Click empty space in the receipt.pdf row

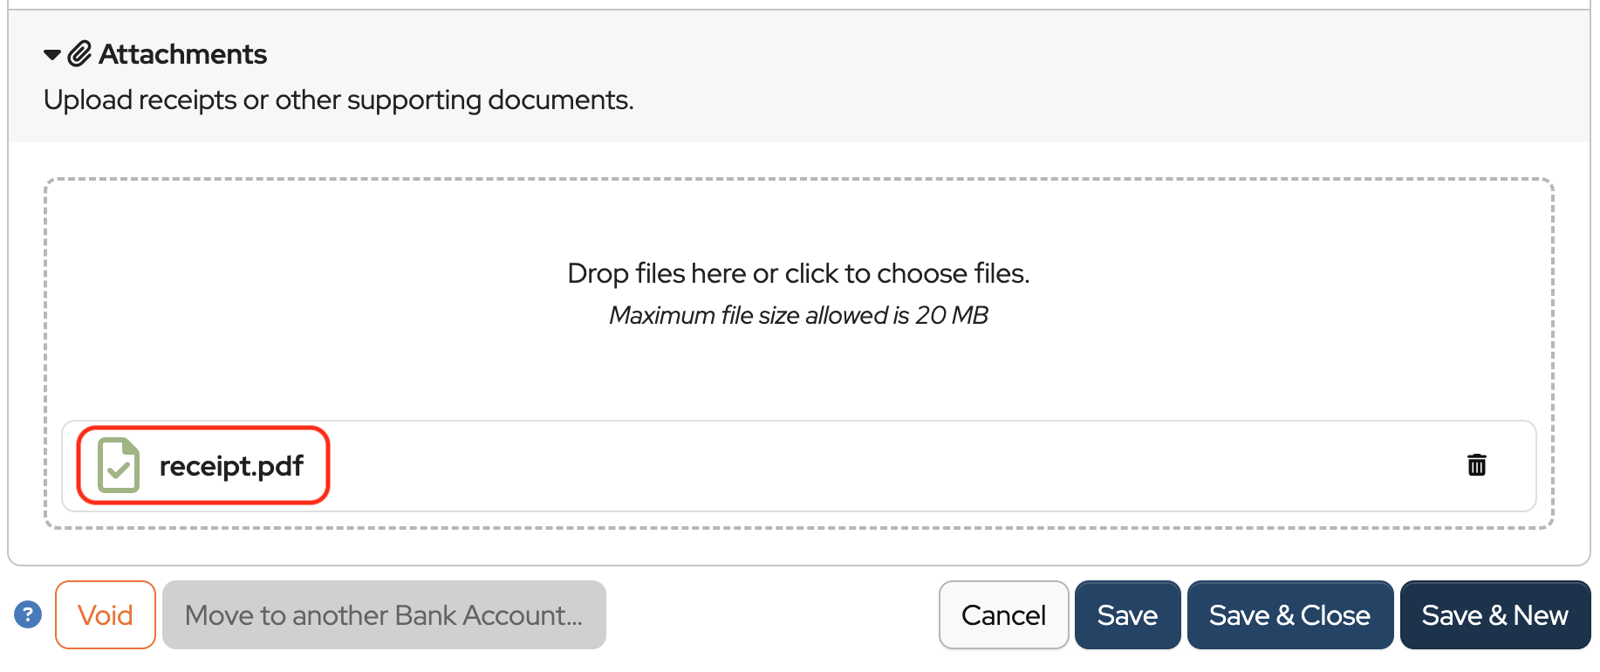tap(872, 466)
